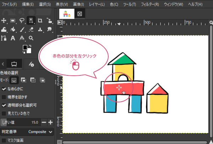The width and height of the screenshot is (213, 144).
Task: Select the Rectangle Select tool
Action: coord(13,21)
